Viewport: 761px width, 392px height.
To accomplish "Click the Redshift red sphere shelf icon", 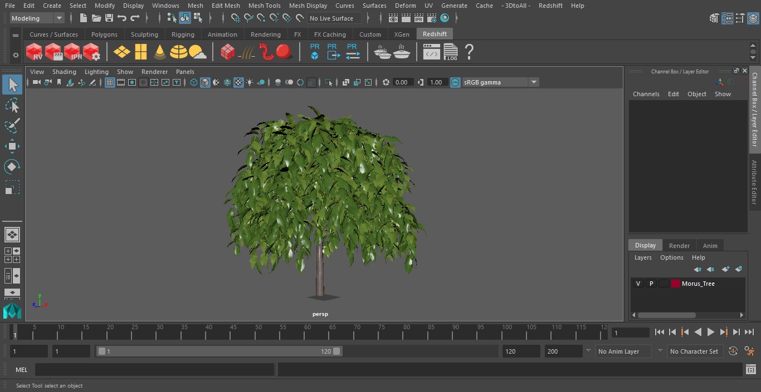I will pyautogui.click(x=284, y=52).
